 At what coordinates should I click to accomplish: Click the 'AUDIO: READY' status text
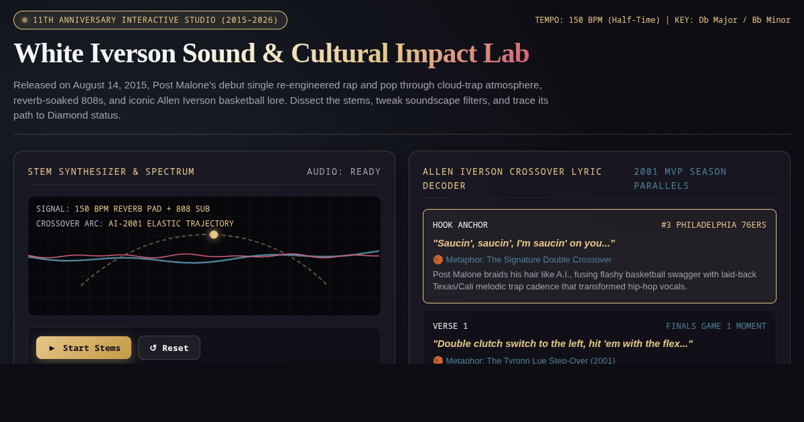(x=344, y=171)
